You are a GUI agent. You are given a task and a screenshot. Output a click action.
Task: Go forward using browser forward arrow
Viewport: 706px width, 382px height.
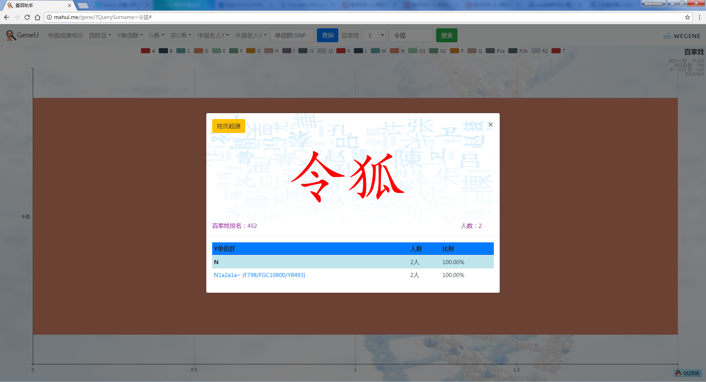(17, 17)
